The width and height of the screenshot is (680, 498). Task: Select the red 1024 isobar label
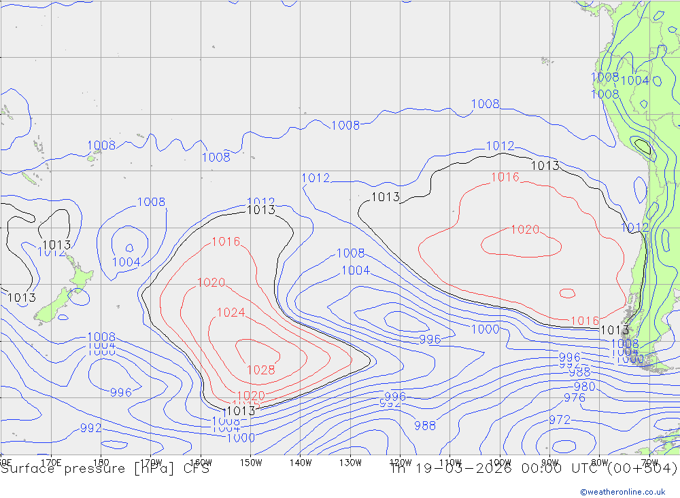[x=231, y=312]
